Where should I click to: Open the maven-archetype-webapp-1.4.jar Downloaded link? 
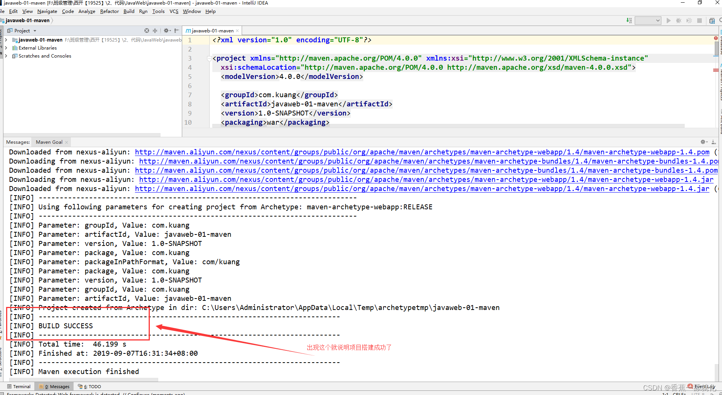click(x=422, y=189)
